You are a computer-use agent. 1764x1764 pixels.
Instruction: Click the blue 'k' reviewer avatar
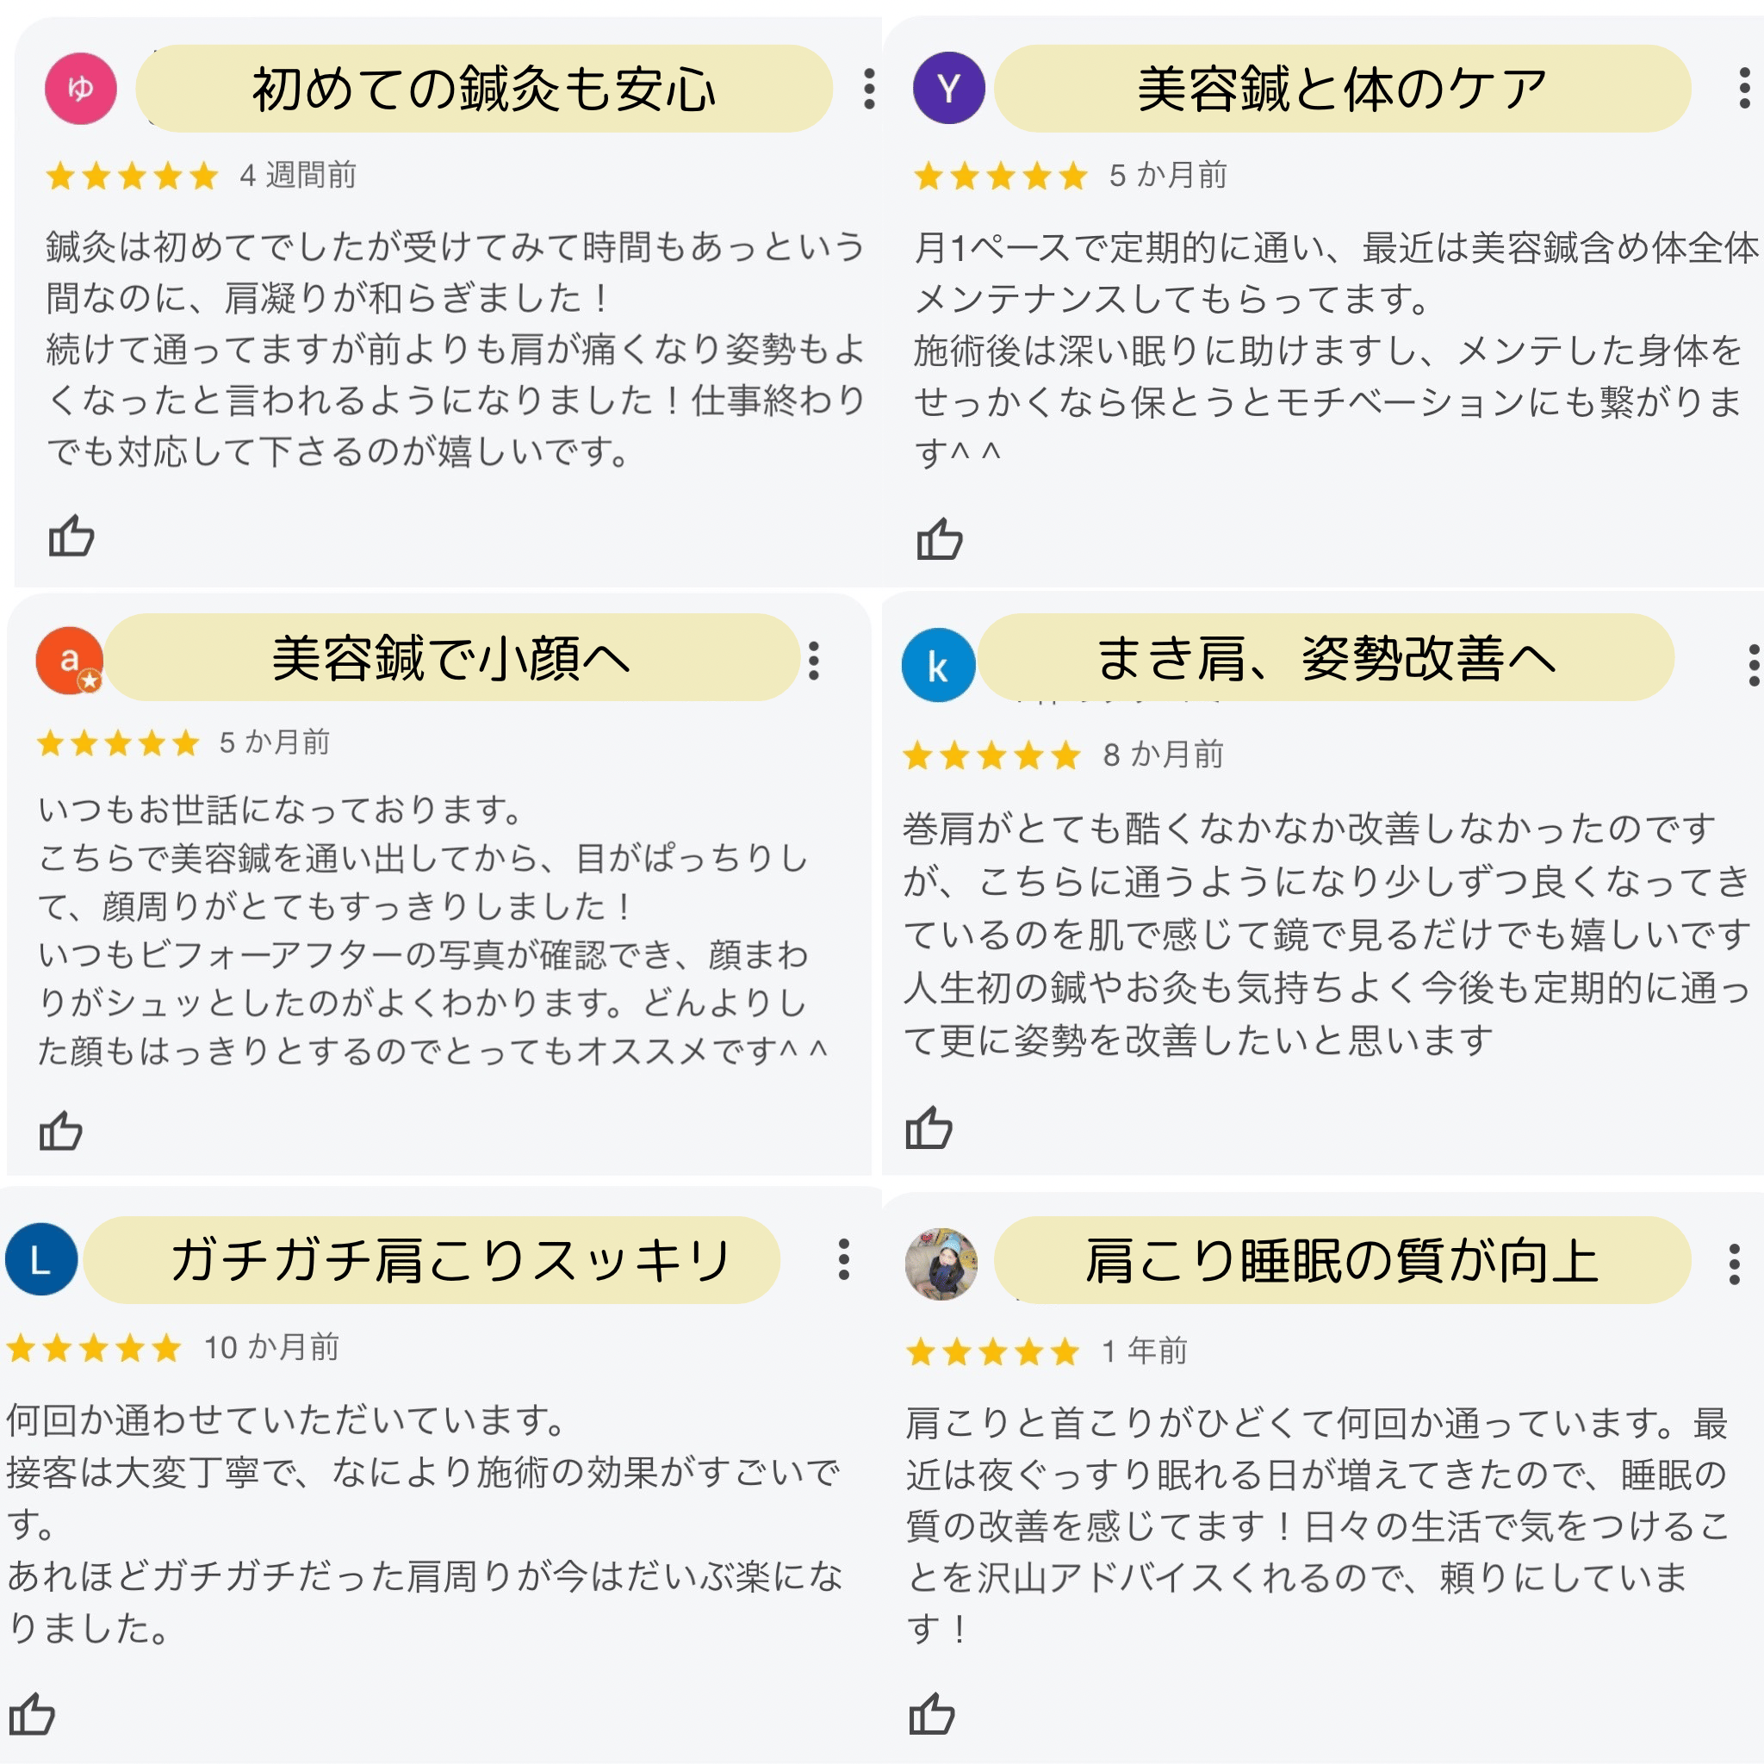coord(938,666)
